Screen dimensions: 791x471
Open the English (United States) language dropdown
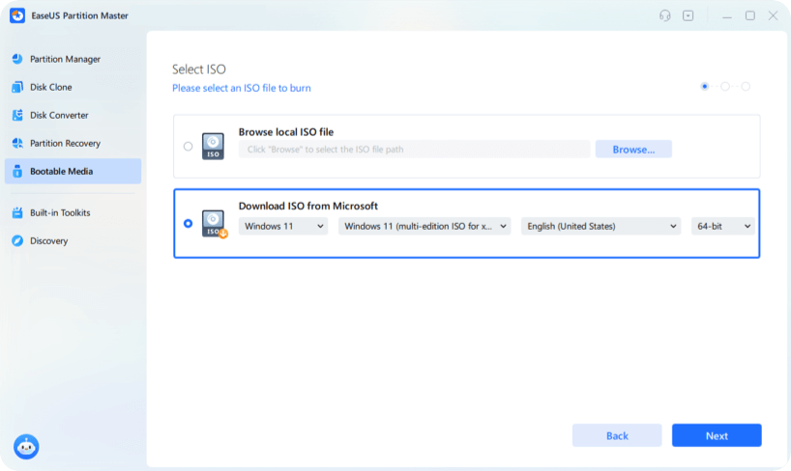pos(601,226)
